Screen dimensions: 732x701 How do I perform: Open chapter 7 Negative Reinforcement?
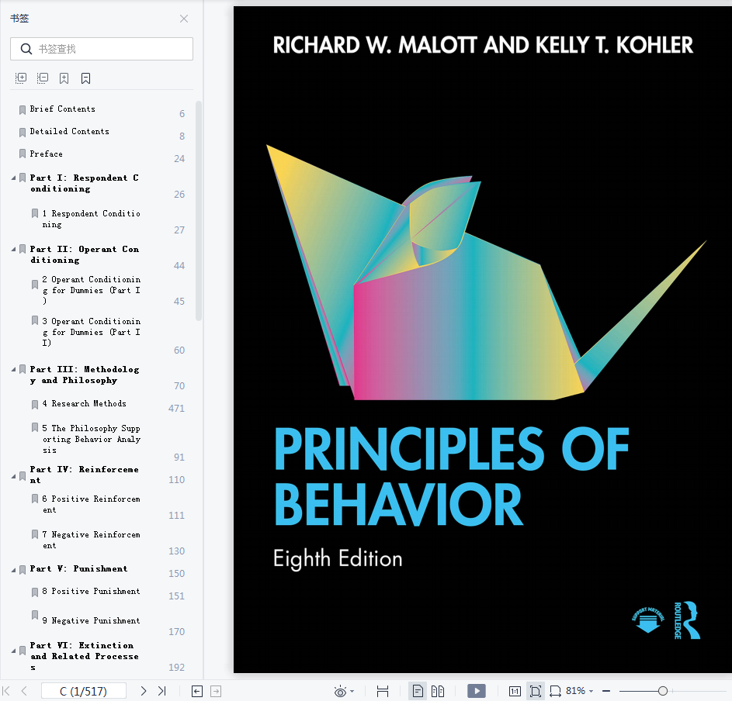[x=91, y=540]
